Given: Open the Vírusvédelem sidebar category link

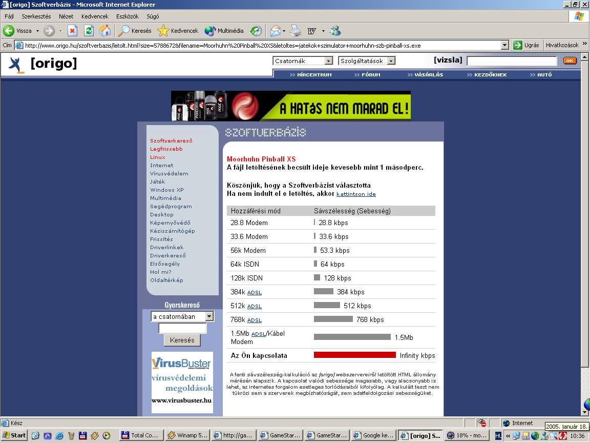Looking at the screenshot, I should 170,174.
